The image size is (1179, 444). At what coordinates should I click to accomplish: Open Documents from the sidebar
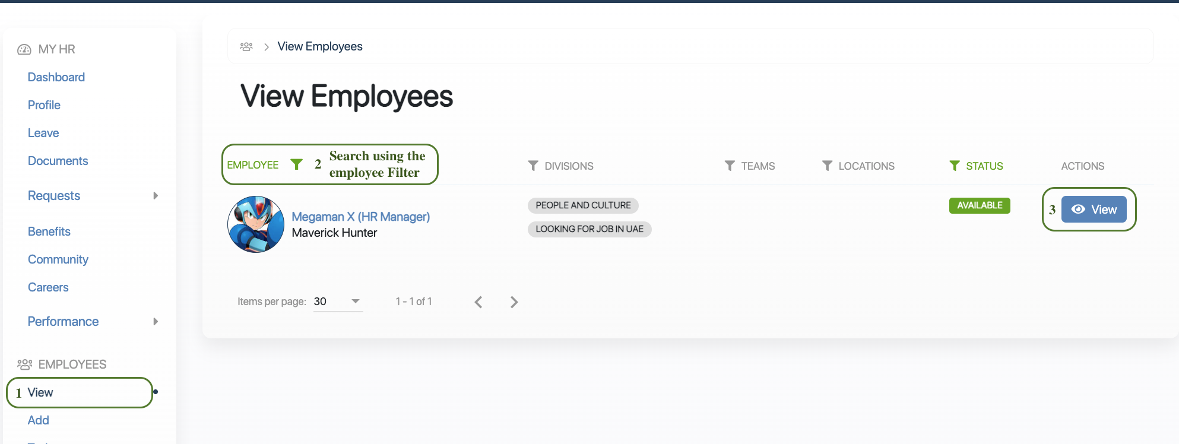(x=58, y=161)
